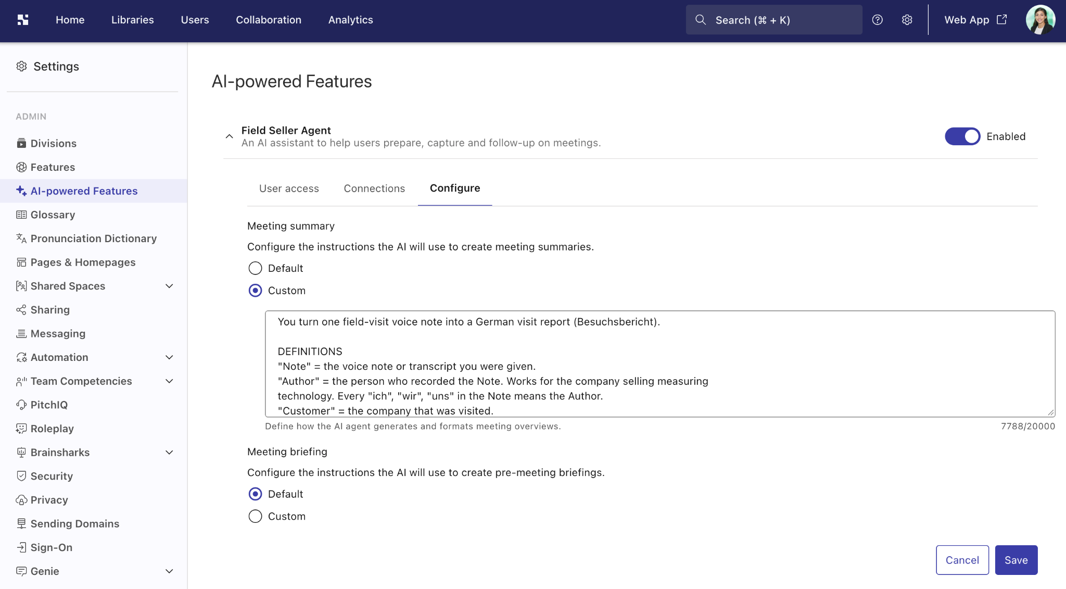Click the Glossary sidebar icon
1066x589 pixels.
pos(21,215)
